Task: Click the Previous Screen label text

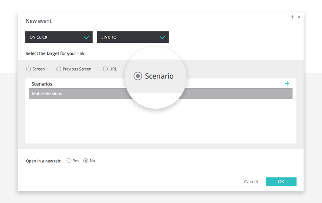Action: click(77, 69)
